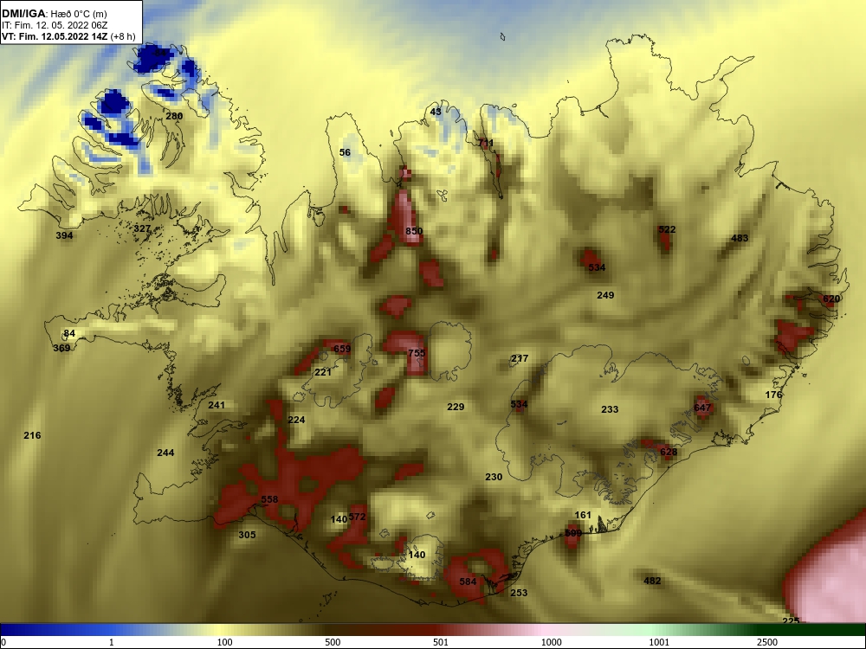Viewport: 866px width, 649px height.
Task: Click the 224 value on the map
Action: point(296,420)
